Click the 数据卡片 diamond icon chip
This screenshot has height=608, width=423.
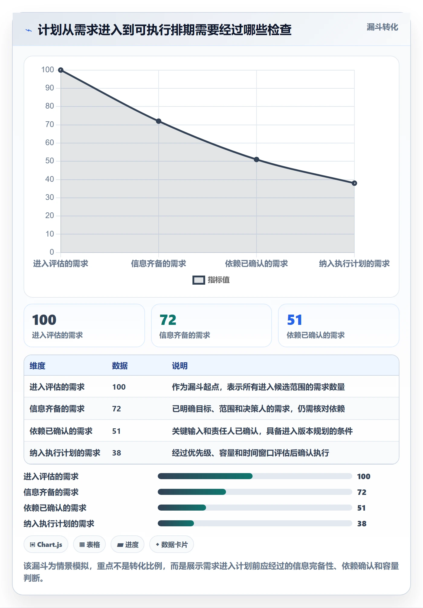pos(172,544)
